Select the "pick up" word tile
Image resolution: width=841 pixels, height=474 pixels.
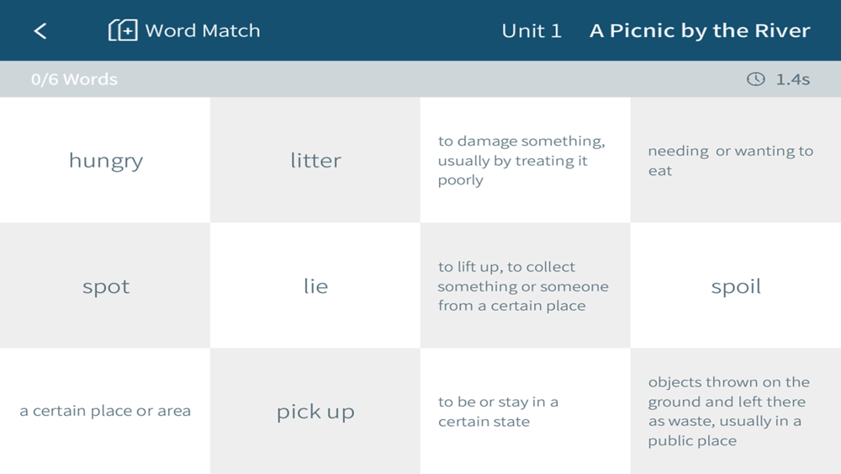point(315,411)
